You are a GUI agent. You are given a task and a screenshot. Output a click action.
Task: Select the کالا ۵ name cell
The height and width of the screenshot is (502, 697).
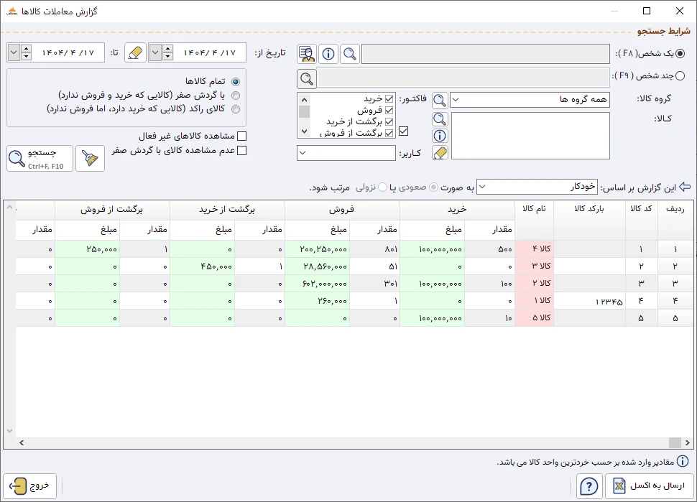click(535, 319)
